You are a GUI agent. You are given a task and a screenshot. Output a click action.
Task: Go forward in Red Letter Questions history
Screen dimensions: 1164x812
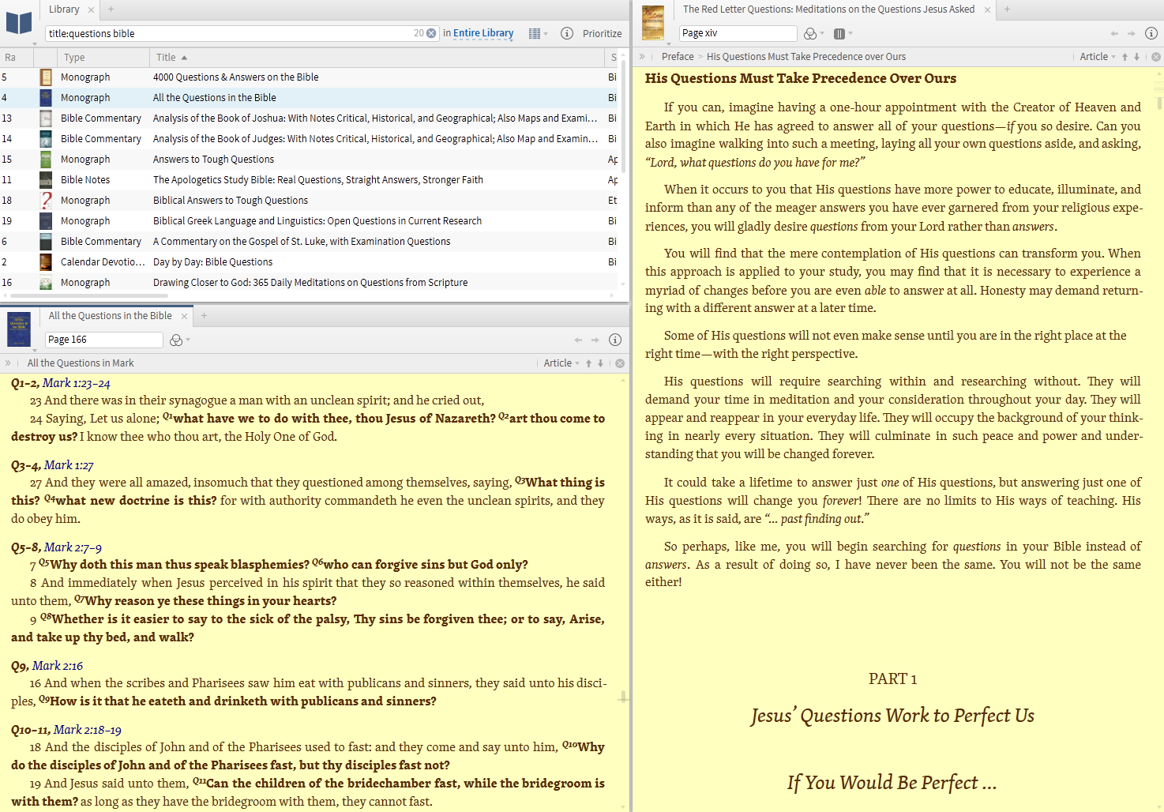point(1131,33)
